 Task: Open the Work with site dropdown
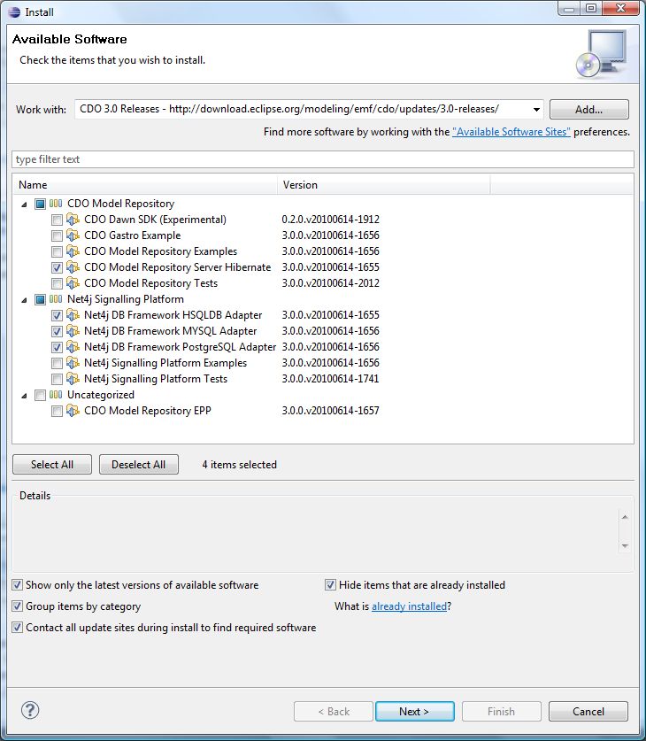[x=536, y=110]
